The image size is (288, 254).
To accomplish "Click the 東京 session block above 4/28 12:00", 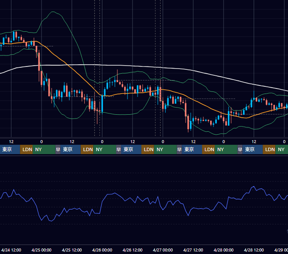I will point(253,149).
